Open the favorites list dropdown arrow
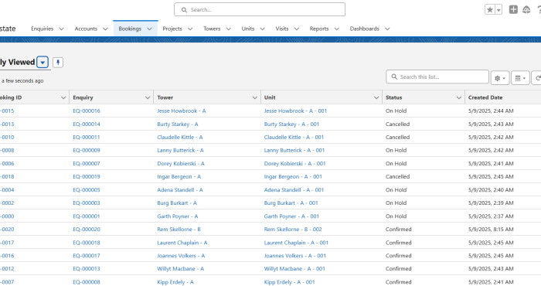 (498, 9)
